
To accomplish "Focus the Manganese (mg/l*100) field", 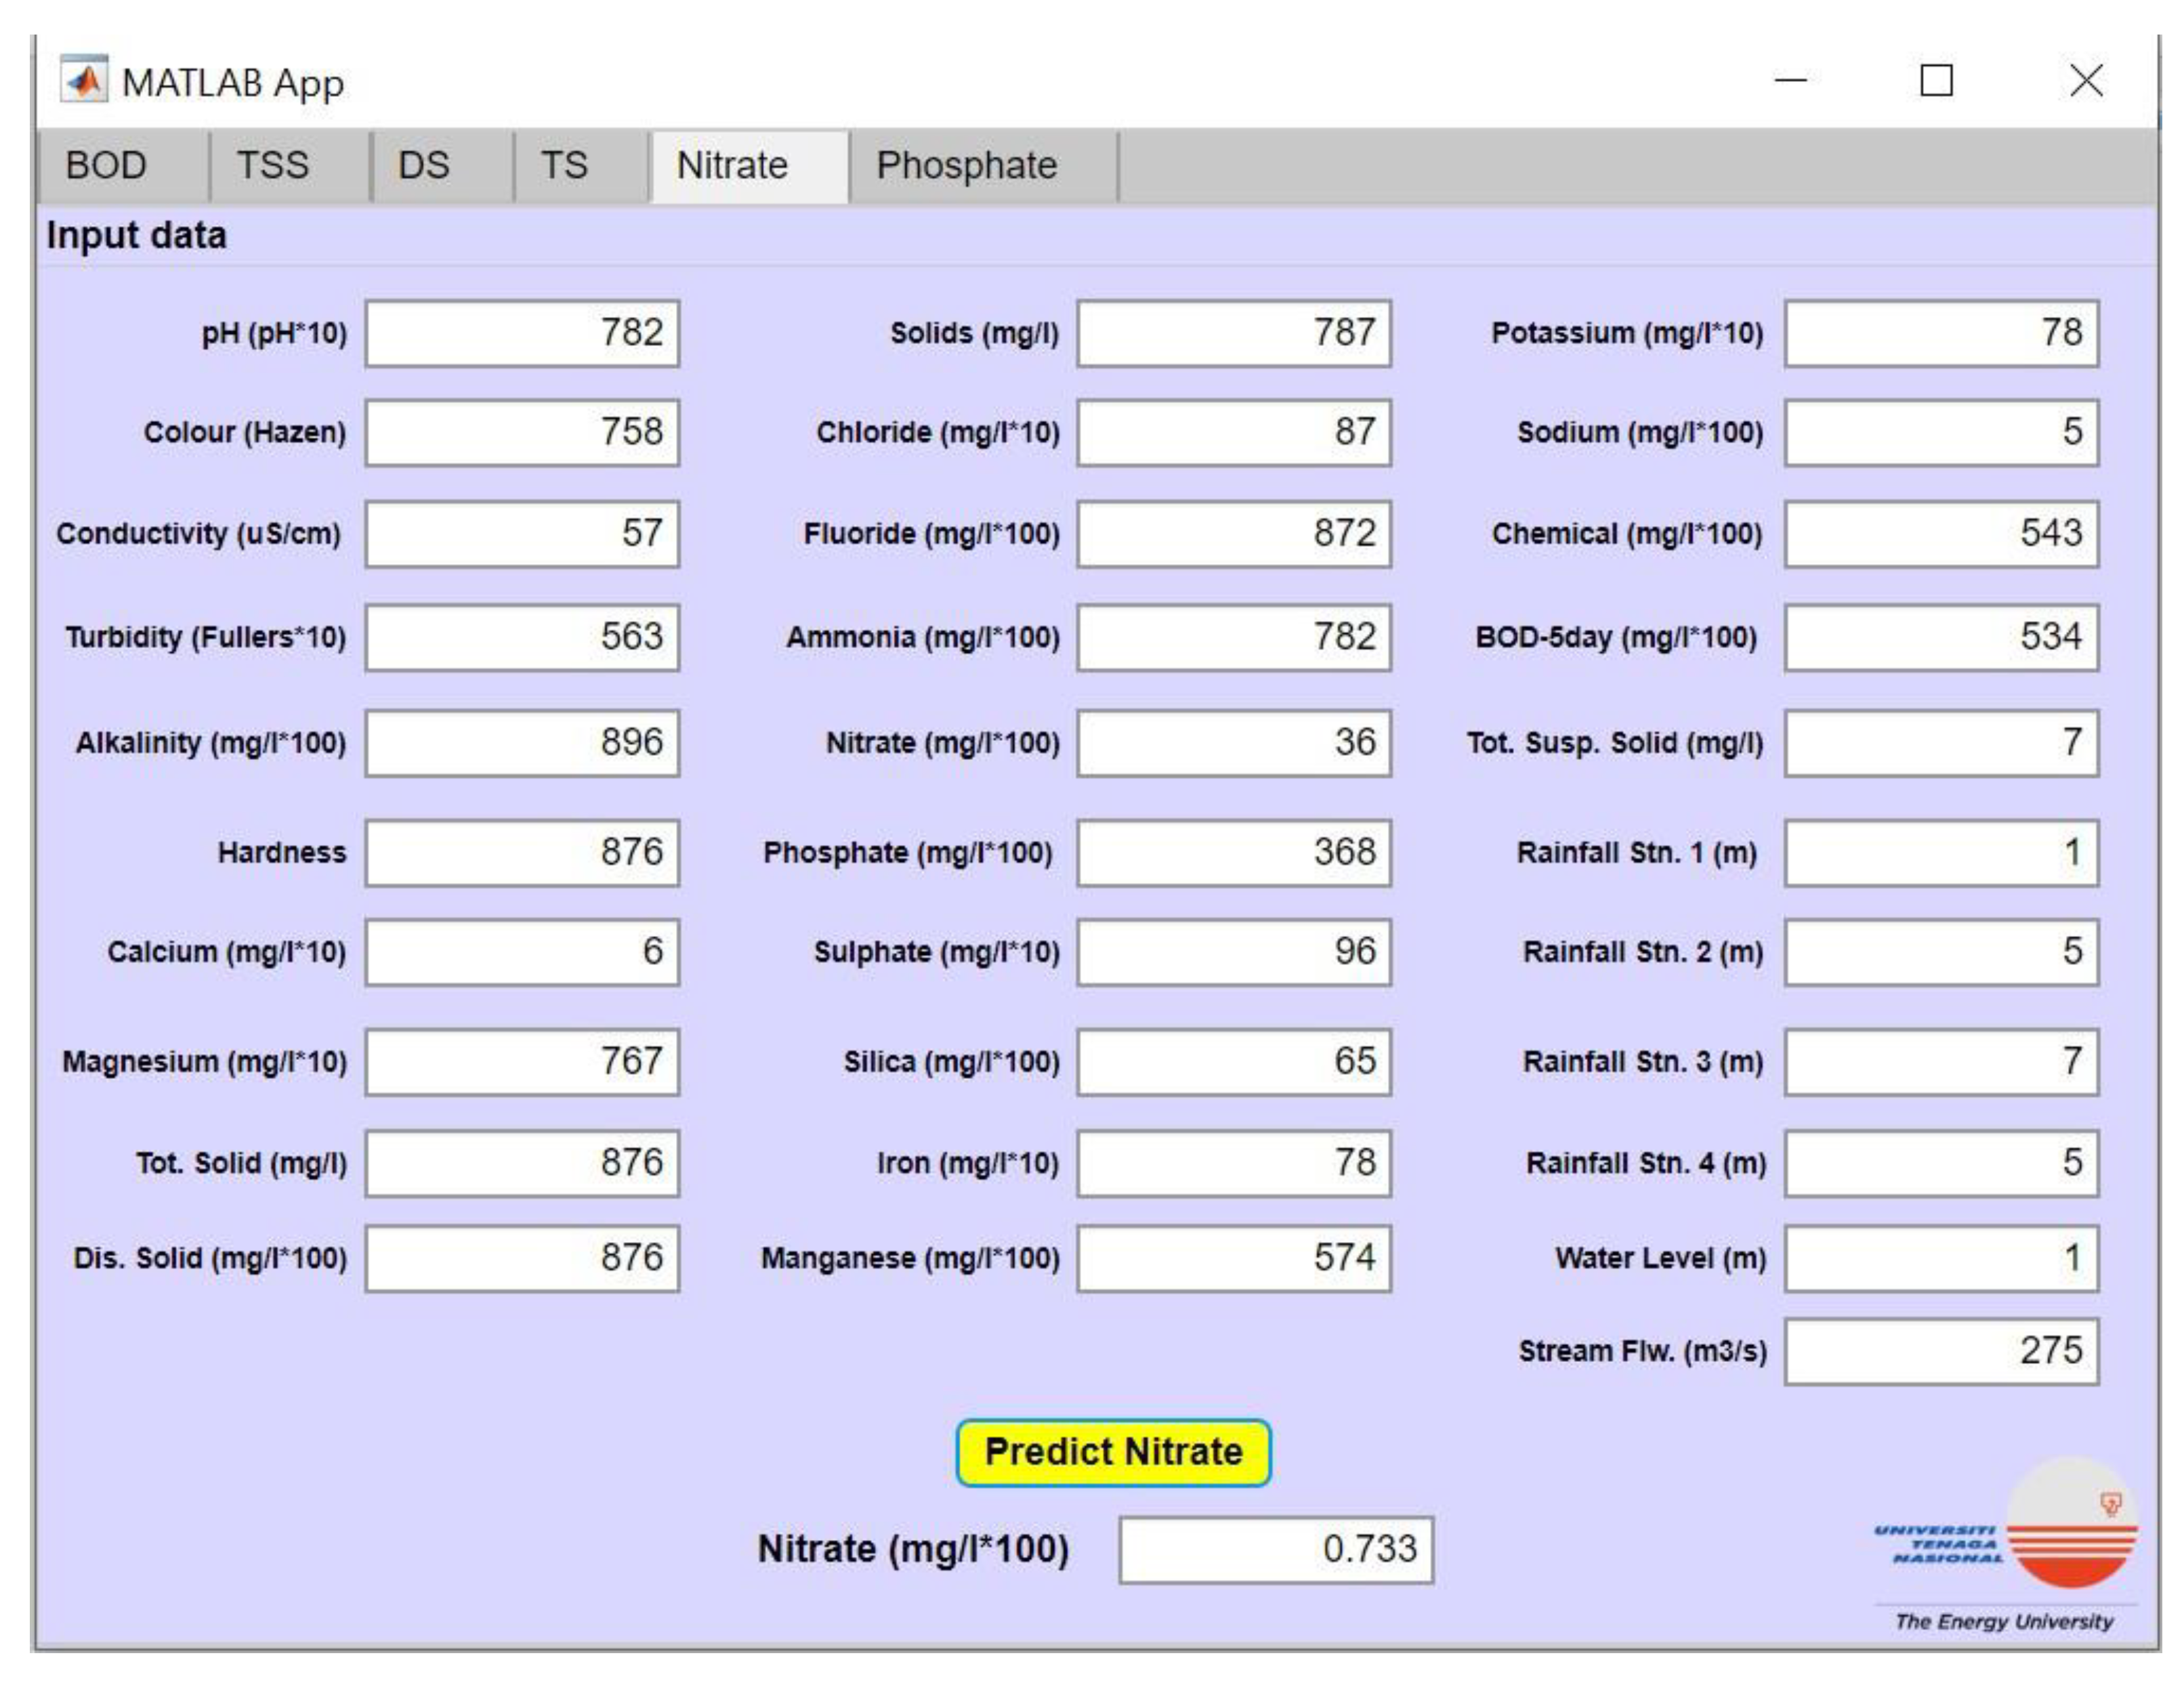I will (1233, 1259).
